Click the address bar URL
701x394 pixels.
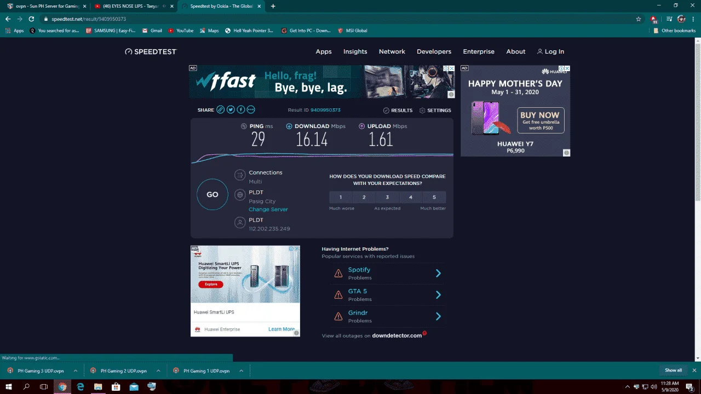pyautogui.click(x=89, y=19)
